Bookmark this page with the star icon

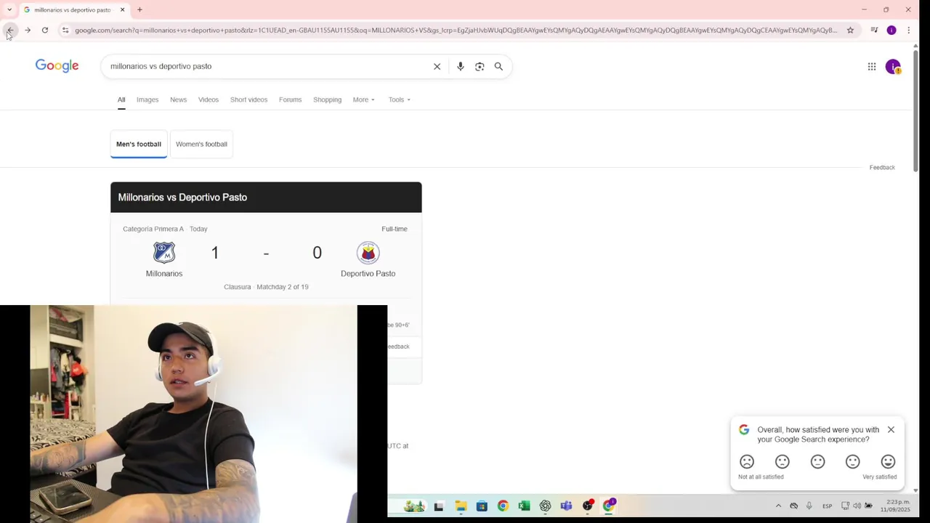click(x=850, y=30)
